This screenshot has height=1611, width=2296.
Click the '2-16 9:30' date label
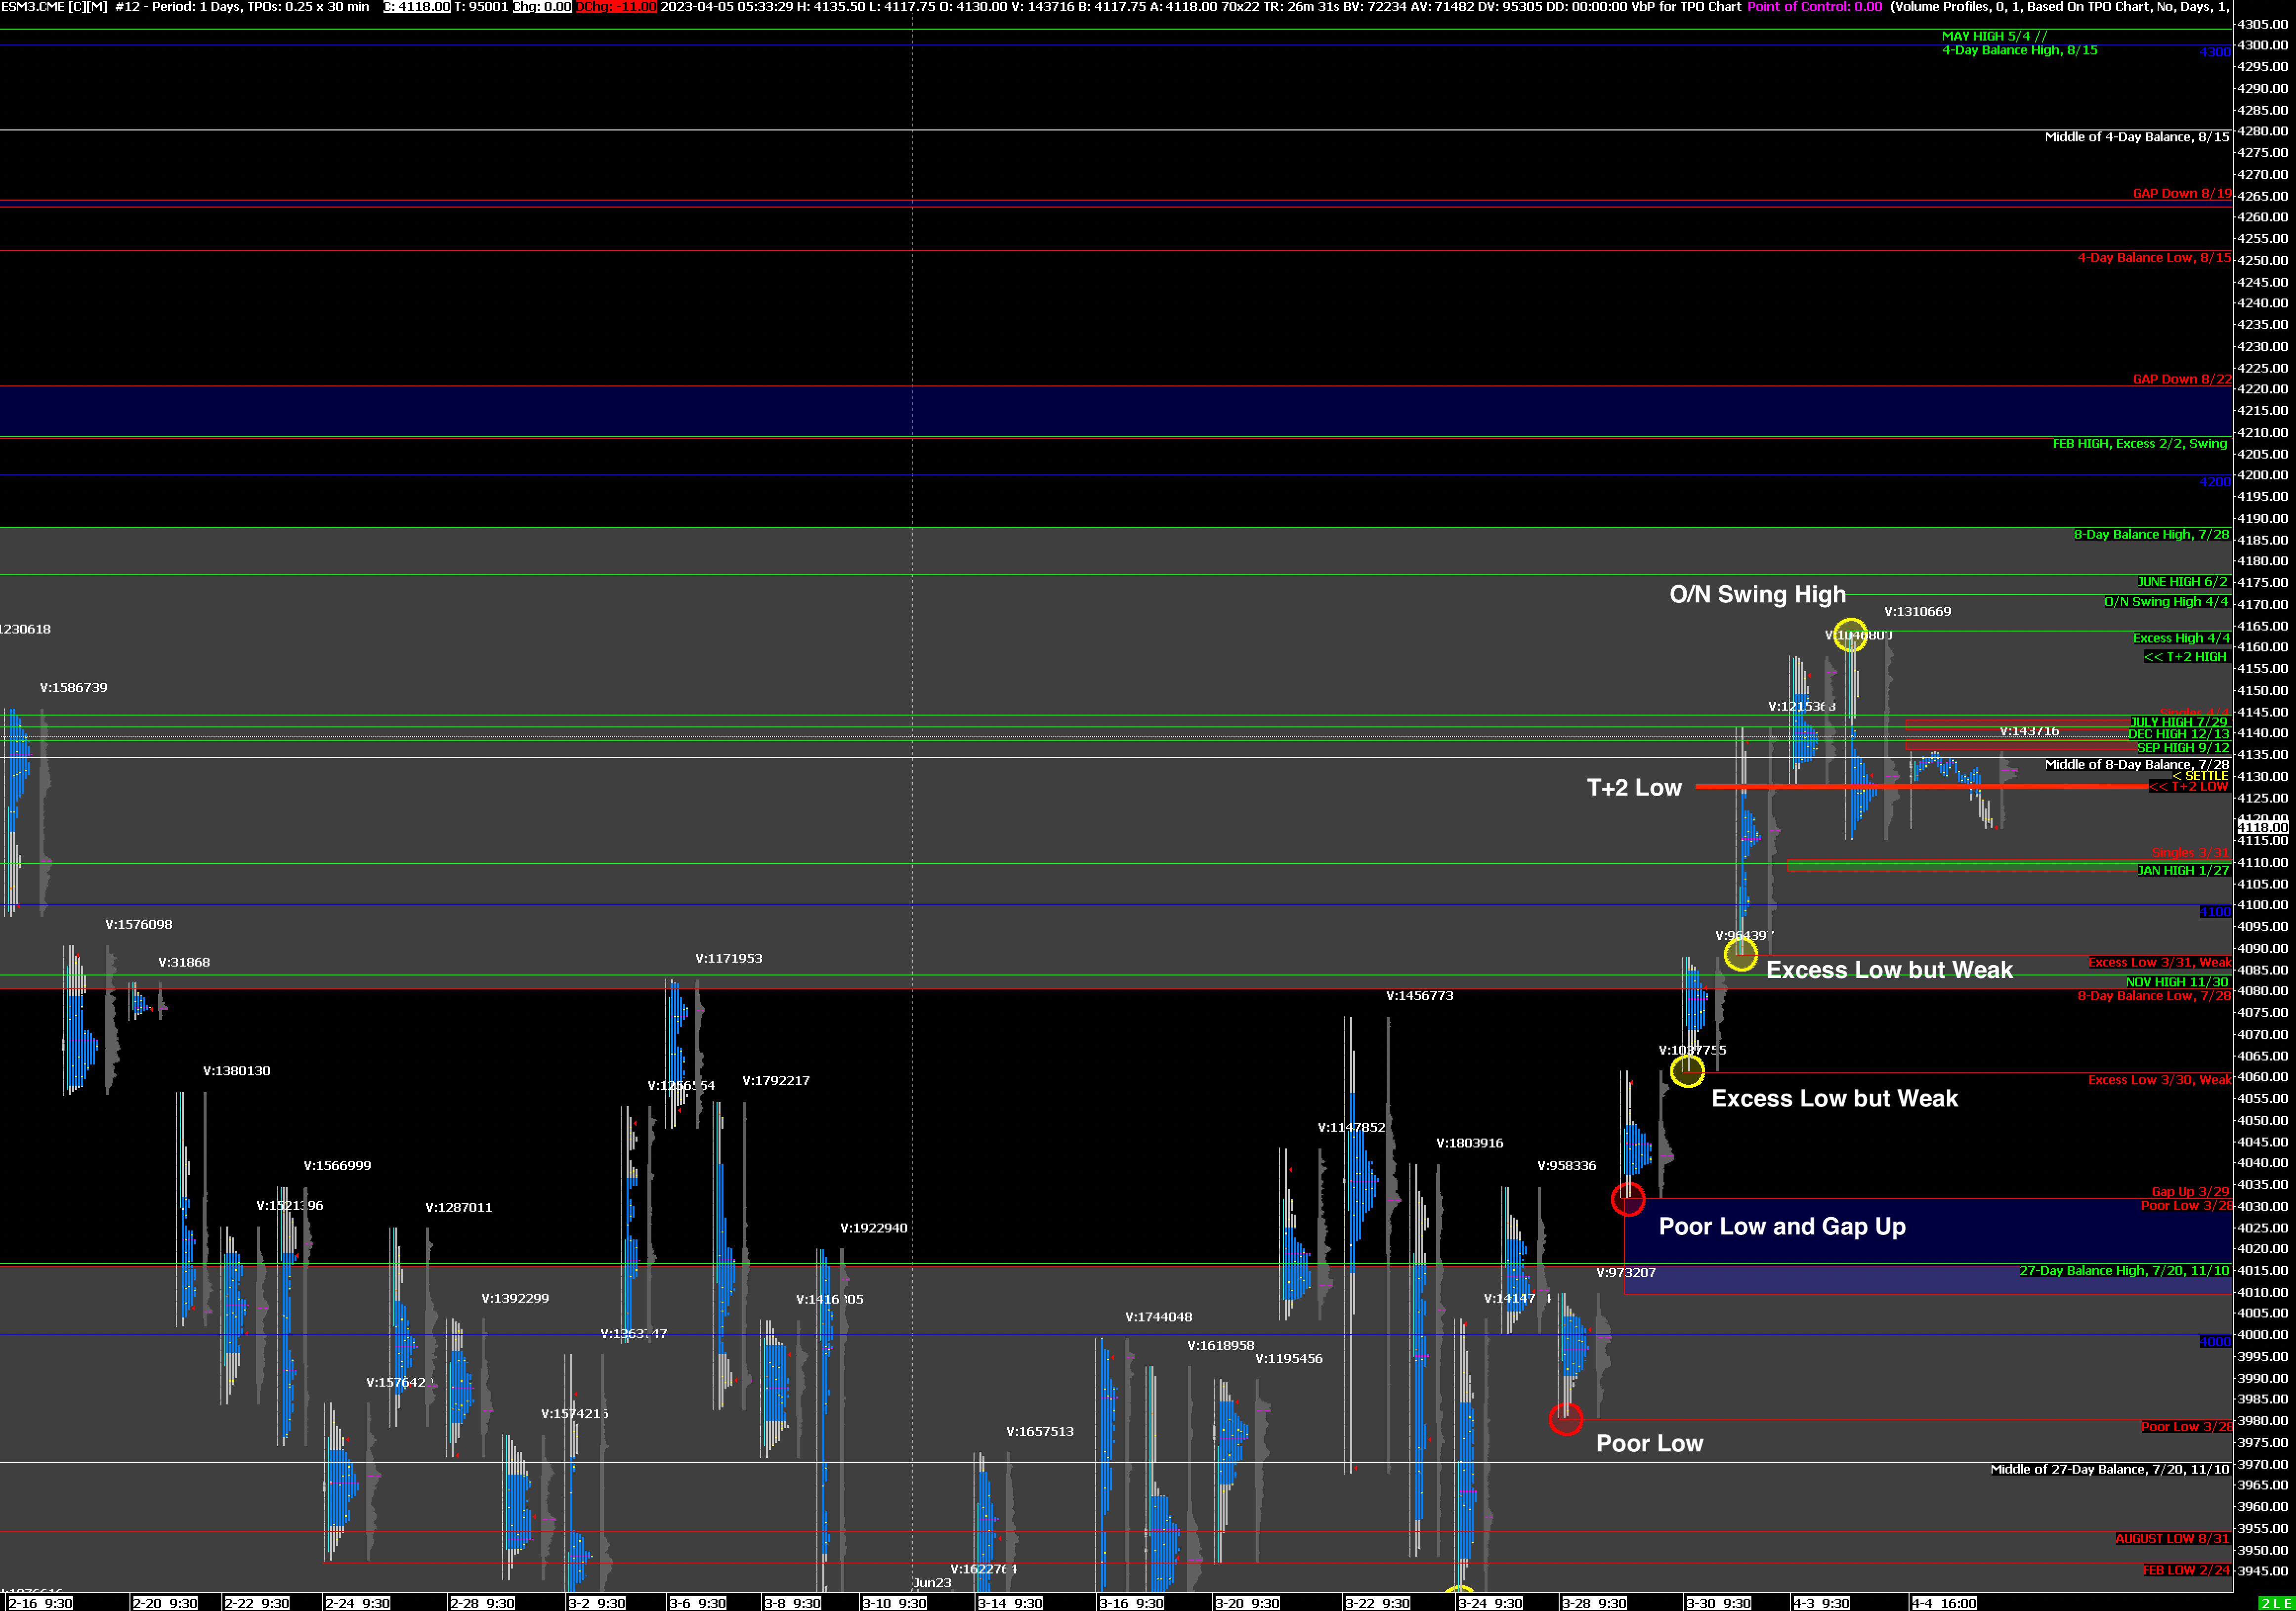coord(40,1603)
